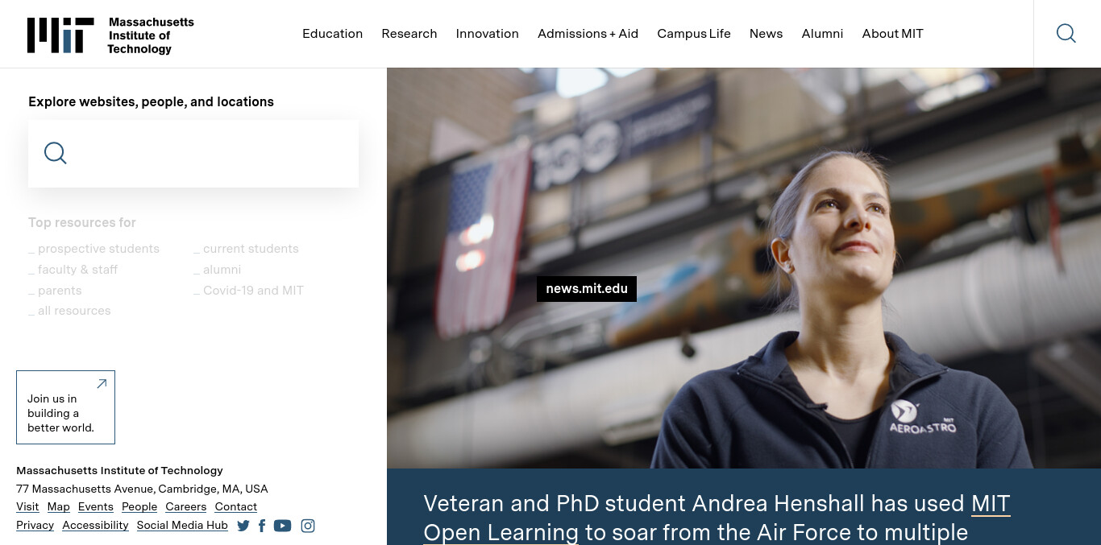Open MIT's YouTube channel icon
Viewport: 1101px width, 545px height.
coord(282,526)
